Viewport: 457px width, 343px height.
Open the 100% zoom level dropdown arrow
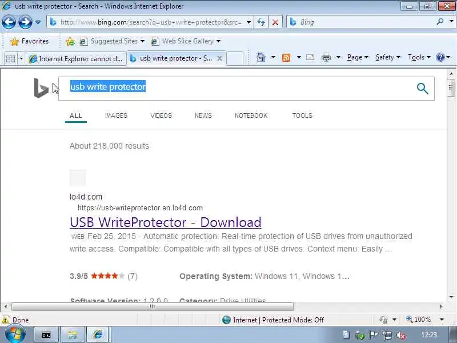(442, 320)
